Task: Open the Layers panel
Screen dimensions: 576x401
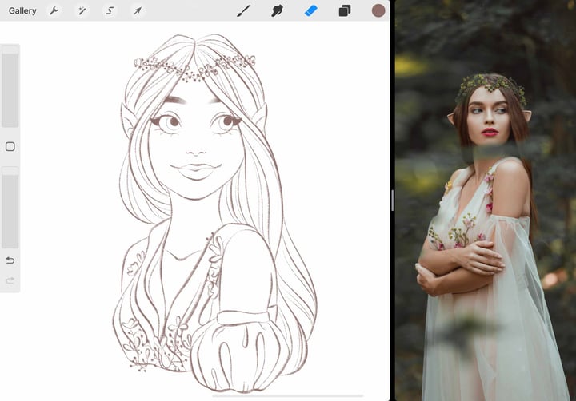Action: 344,11
